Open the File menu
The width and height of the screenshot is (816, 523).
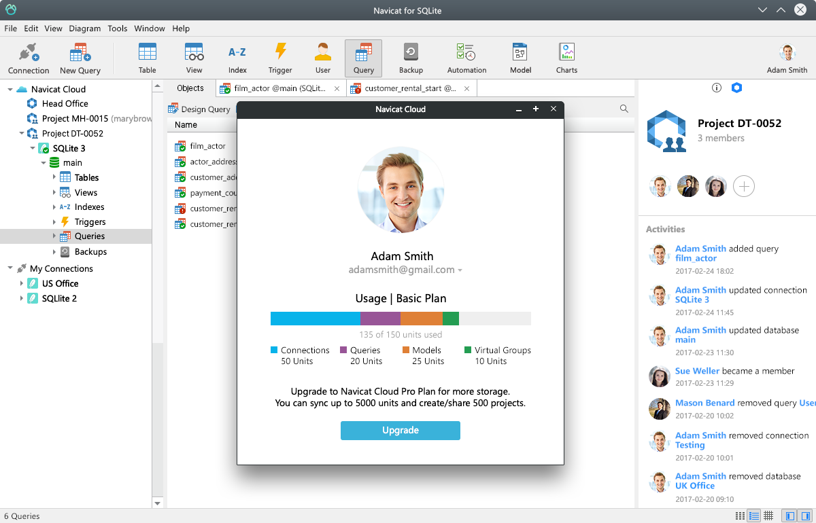pyautogui.click(x=11, y=29)
